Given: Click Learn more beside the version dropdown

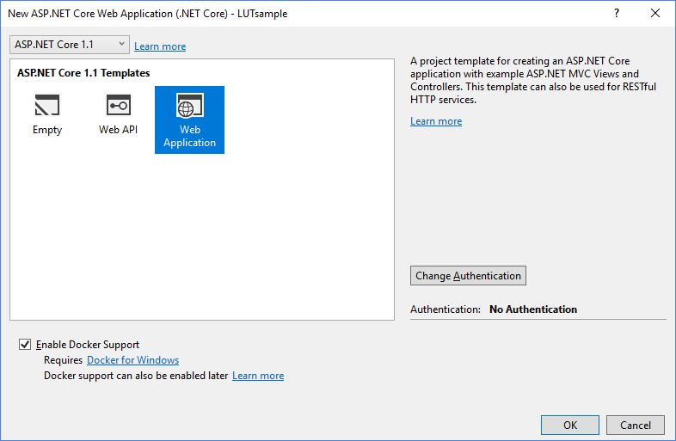Looking at the screenshot, I should point(160,46).
